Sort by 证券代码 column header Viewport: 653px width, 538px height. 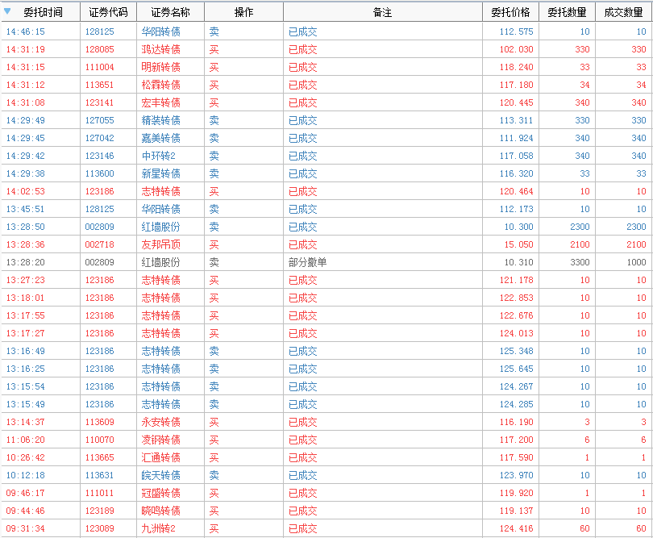[x=108, y=12]
